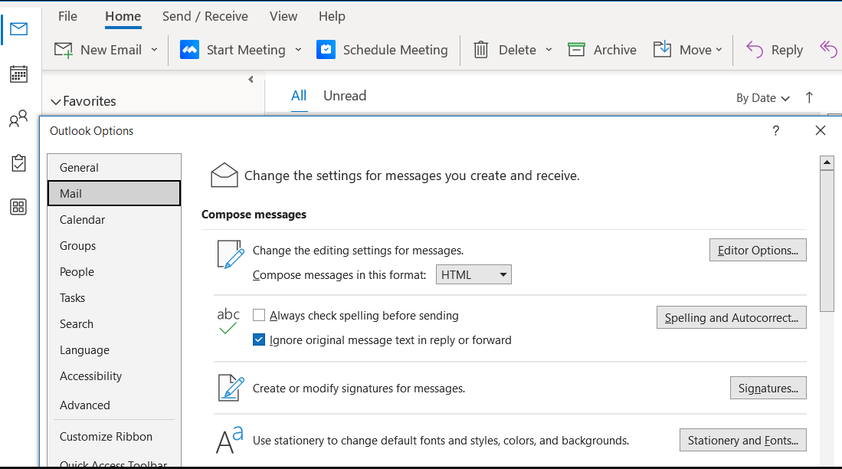This screenshot has width=842, height=469.
Task: Uncheck Ignore original message text in reply
Action: pos(259,340)
